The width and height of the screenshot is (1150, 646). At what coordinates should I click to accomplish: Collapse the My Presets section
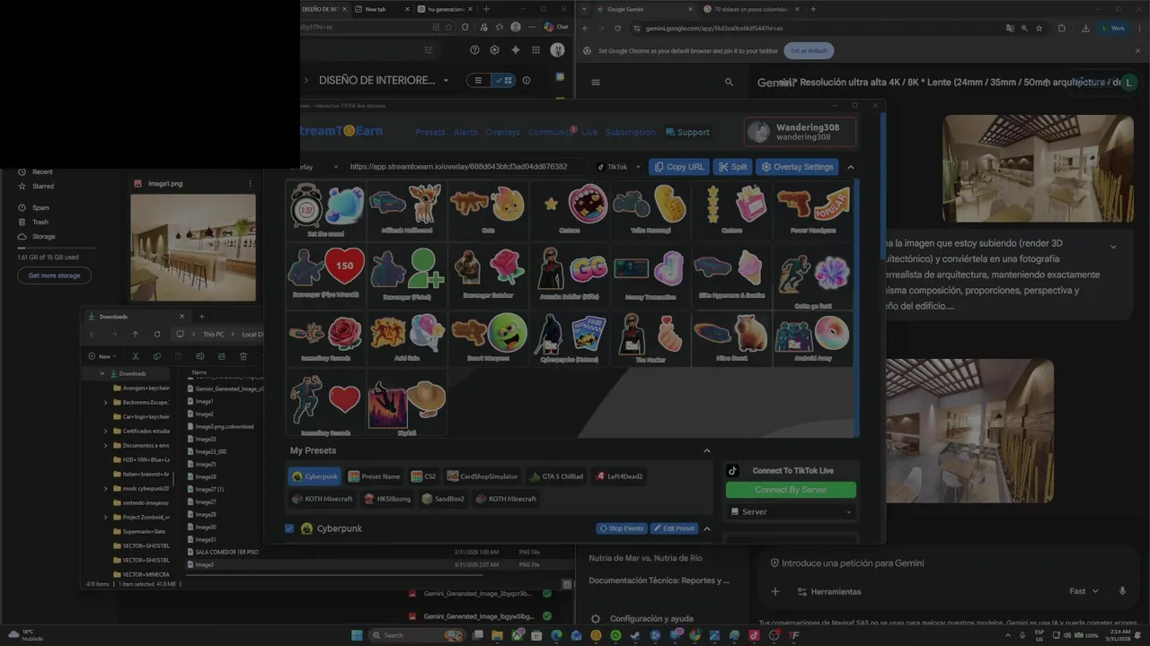click(x=706, y=450)
